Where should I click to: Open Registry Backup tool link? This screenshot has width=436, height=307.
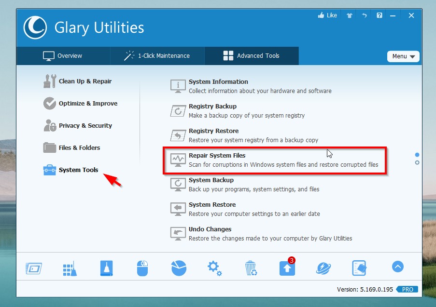[213, 107]
